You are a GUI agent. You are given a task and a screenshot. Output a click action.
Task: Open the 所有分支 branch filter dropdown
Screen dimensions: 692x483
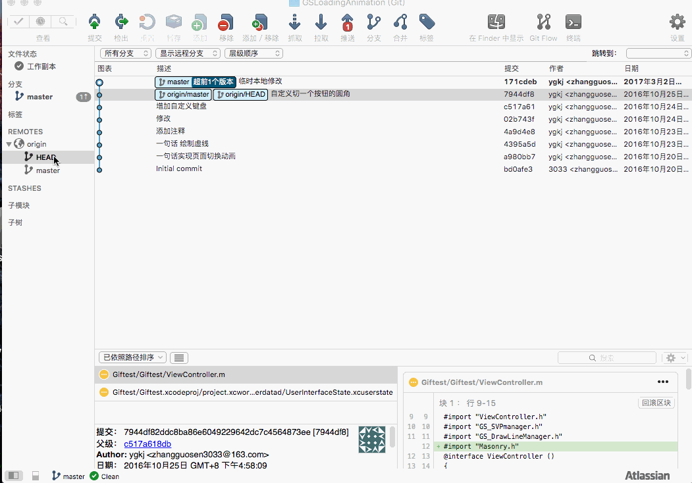126,53
